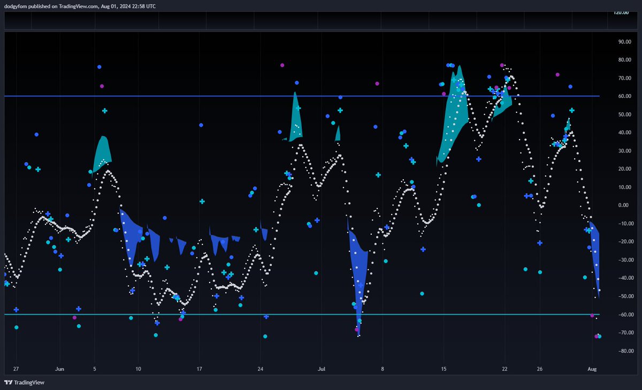This screenshot has width=642, height=390.
Task: Click the 70.00 price scale value
Action: point(623,78)
